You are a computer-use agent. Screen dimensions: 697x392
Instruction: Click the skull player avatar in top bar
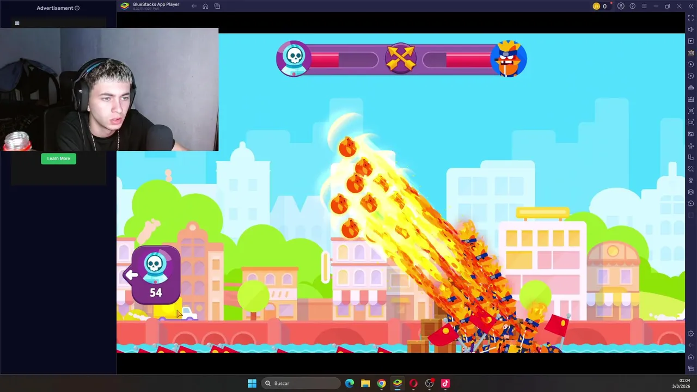pyautogui.click(x=294, y=58)
